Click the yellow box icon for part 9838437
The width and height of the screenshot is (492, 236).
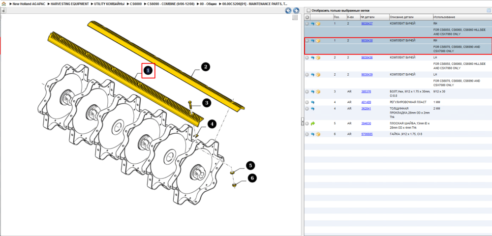(x=318, y=24)
